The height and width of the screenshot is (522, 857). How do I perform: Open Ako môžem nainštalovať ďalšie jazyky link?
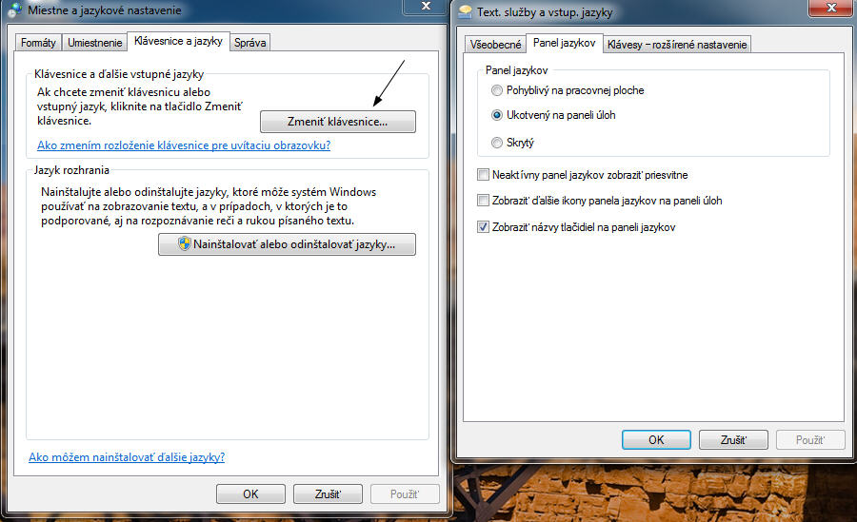(x=127, y=457)
